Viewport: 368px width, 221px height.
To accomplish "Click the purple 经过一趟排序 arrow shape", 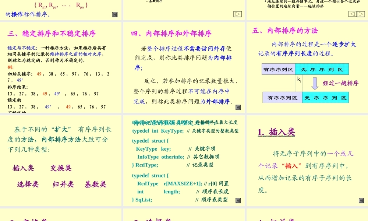I will click(x=315, y=84).
